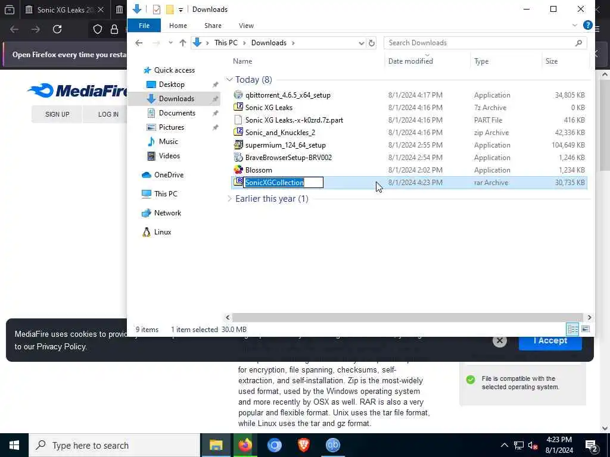Screen dimensions: 610x457
Task: Select Pictures in navigation pane
Action: click(x=171, y=127)
